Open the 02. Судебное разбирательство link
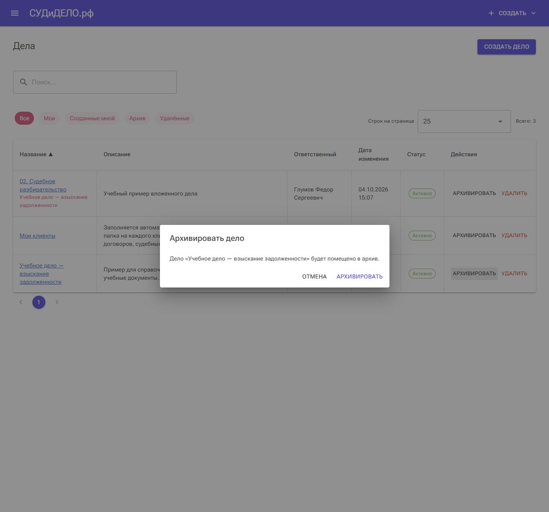 (x=43, y=185)
